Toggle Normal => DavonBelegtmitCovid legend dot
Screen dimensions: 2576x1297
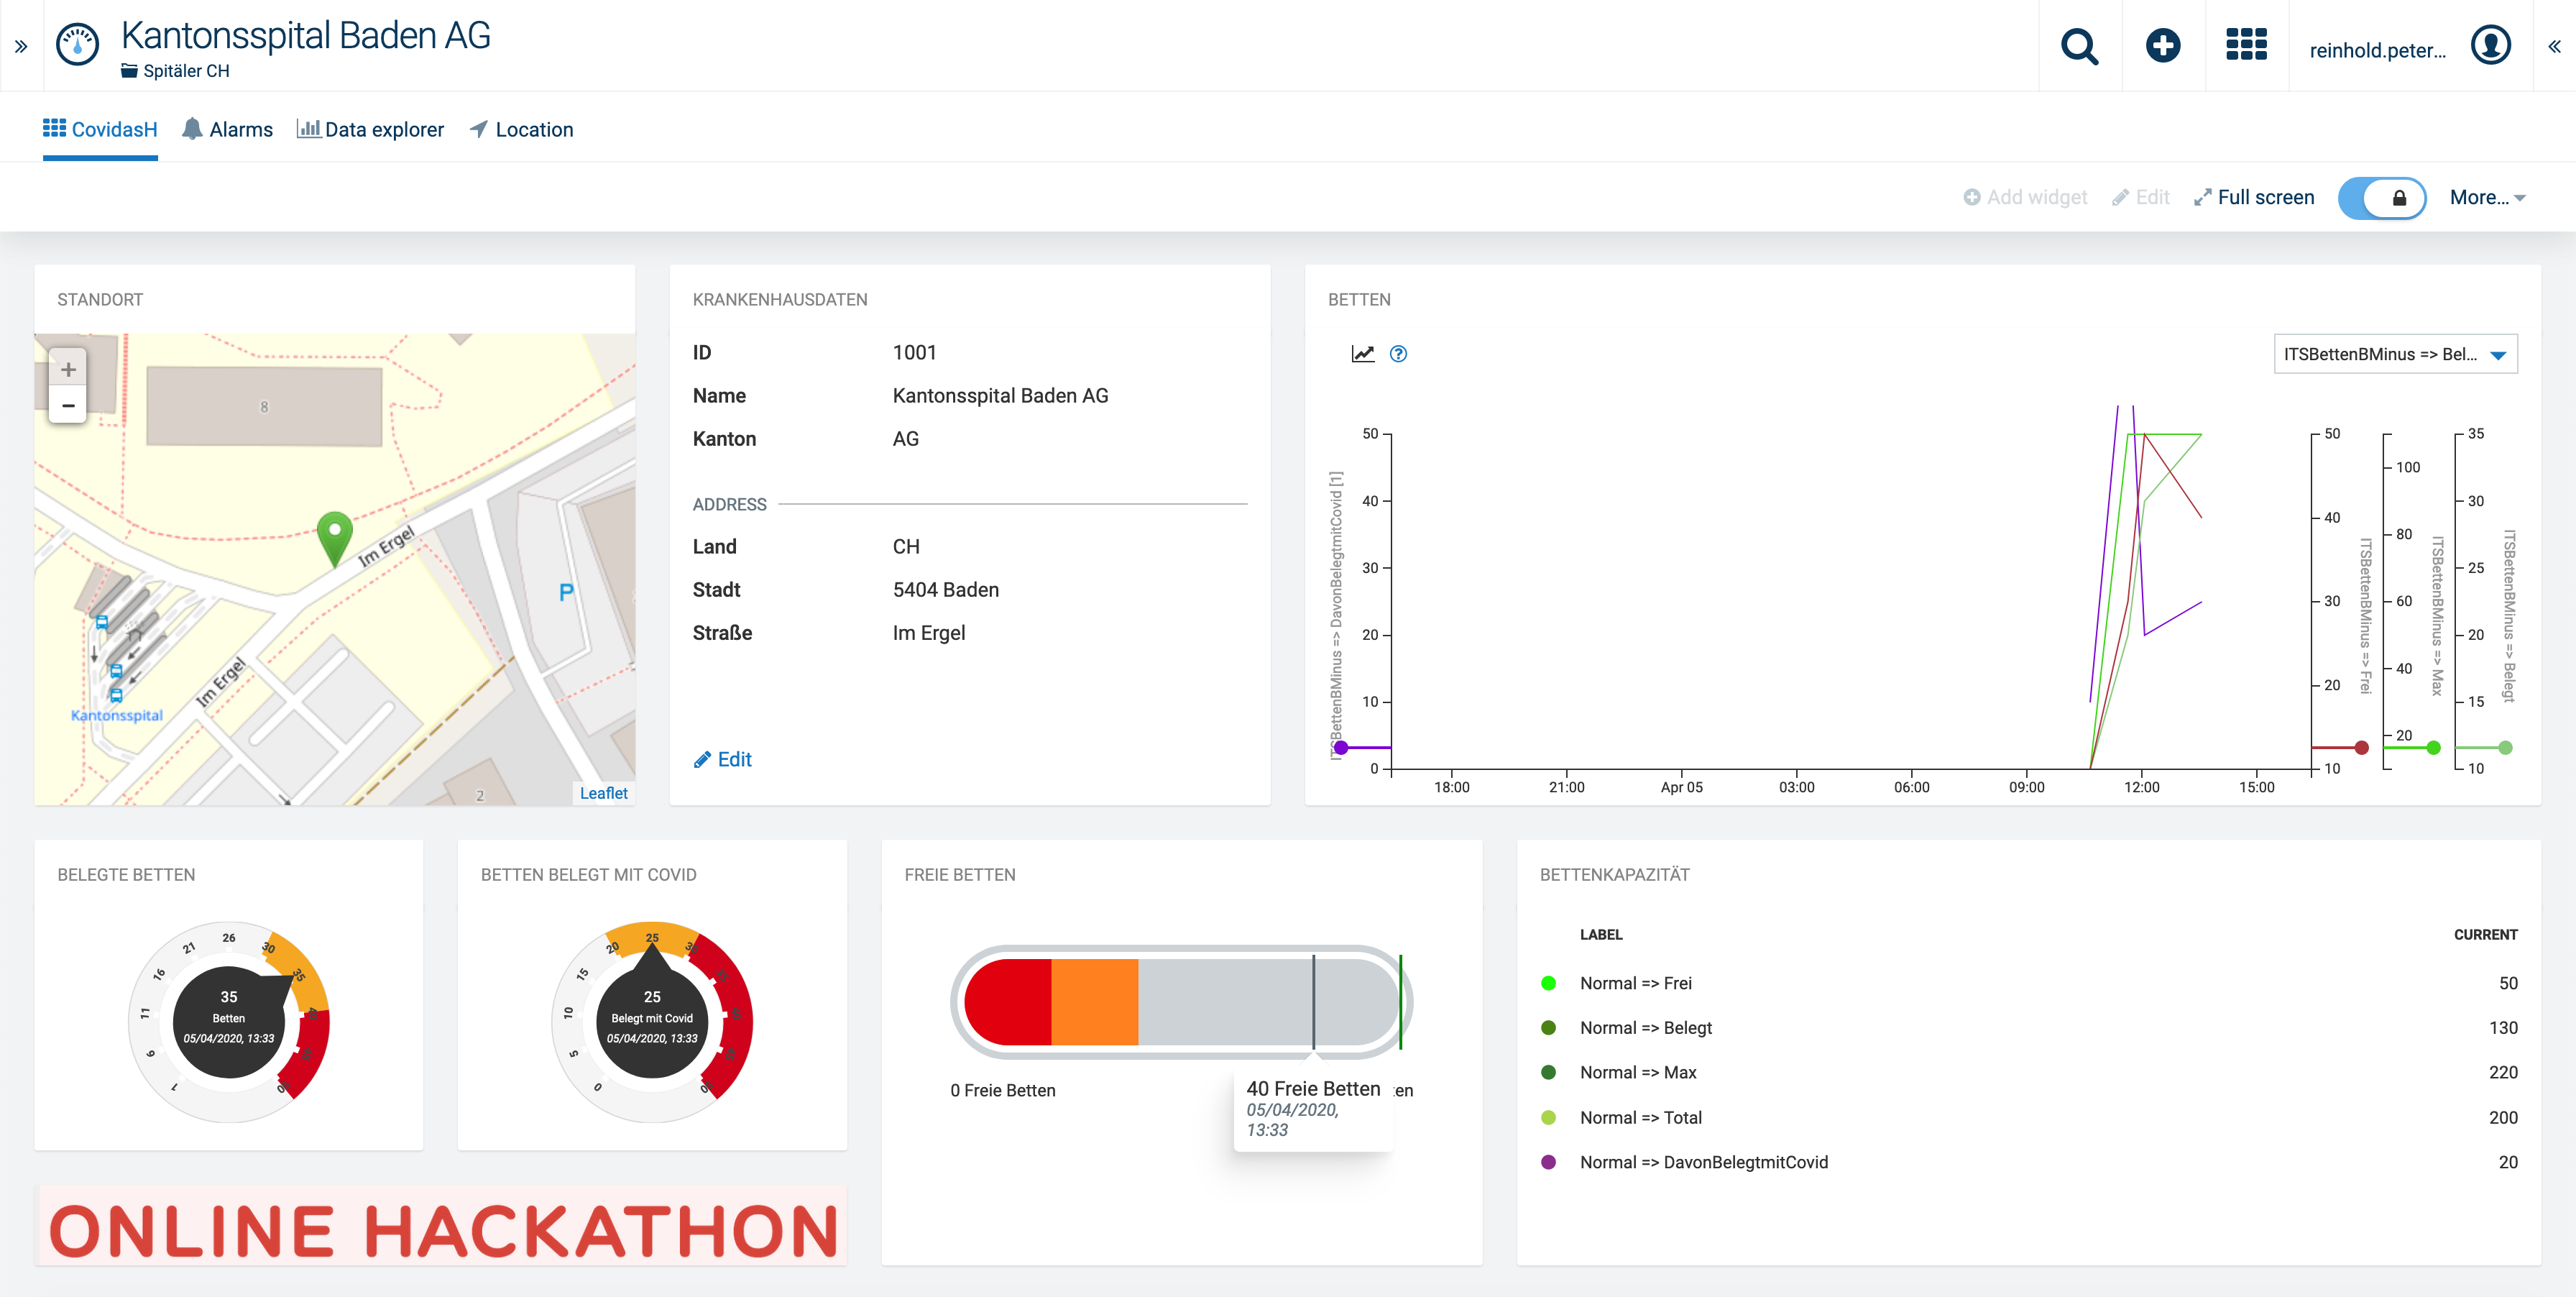click(x=1548, y=1162)
